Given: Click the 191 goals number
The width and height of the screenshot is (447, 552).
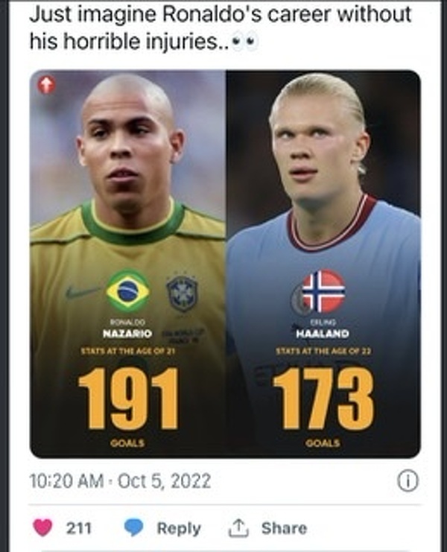Looking at the screenshot, I should (x=128, y=399).
